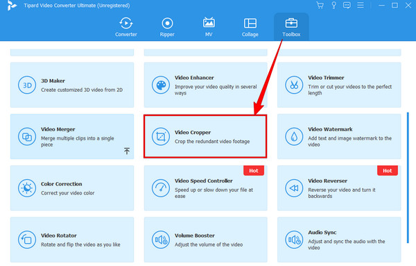This screenshot has height=266, width=416.
Task: Click the 3D Maker icon
Action: tap(27, 85)
